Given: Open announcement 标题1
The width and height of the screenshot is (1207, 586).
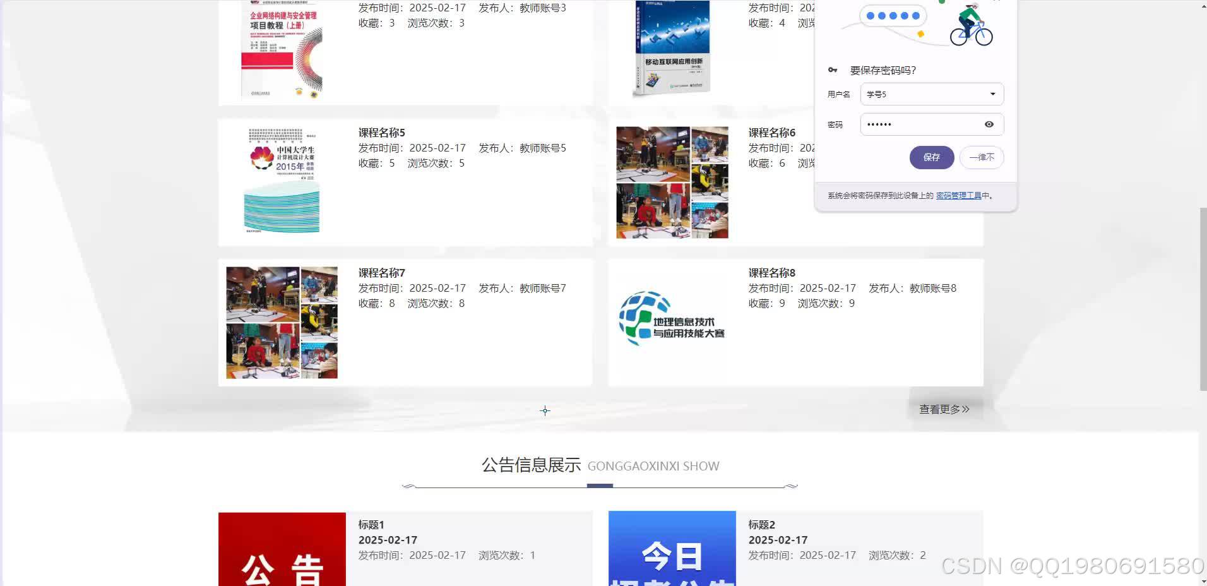Looking at the screenshot, I should pos(371,525).
